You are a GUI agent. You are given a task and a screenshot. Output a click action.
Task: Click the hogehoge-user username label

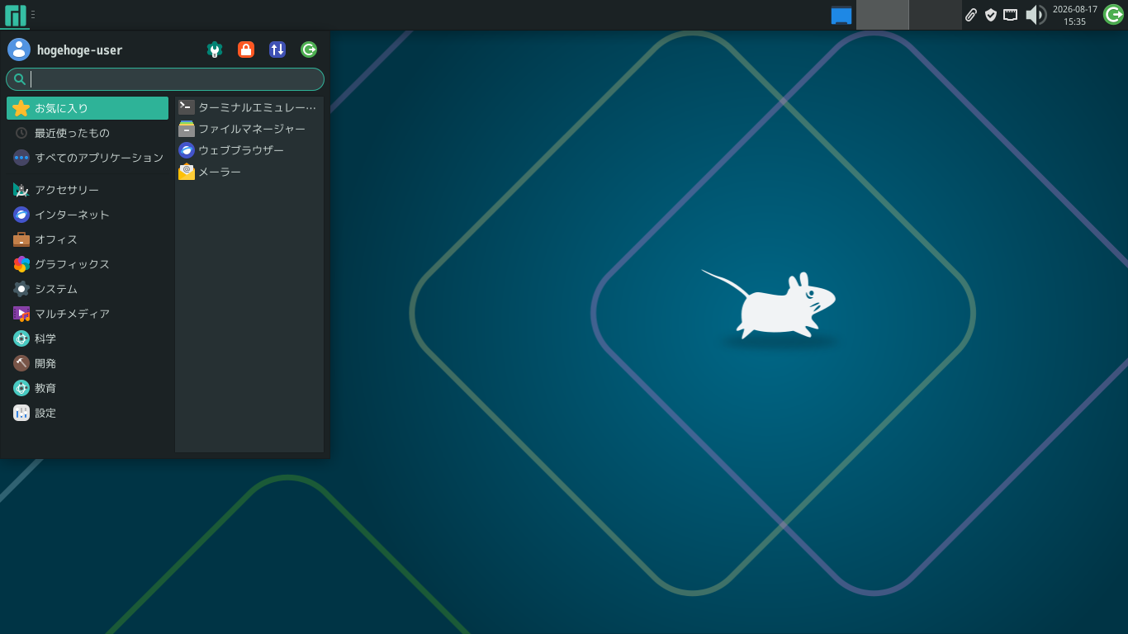point(79,50)
